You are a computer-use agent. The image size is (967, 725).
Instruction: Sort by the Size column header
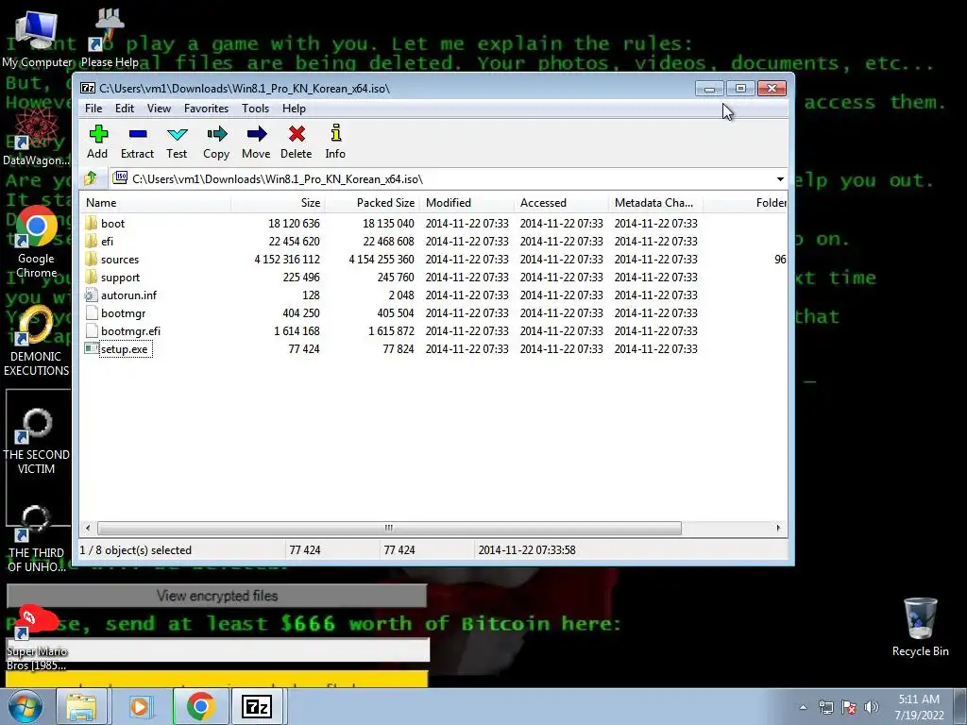tap(279, 203)
